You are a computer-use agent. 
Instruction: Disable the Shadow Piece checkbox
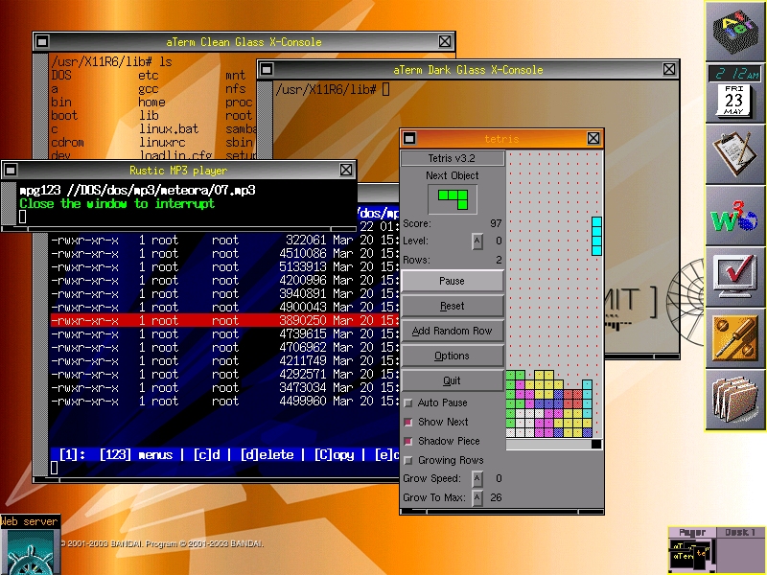(x=408, y=442)
